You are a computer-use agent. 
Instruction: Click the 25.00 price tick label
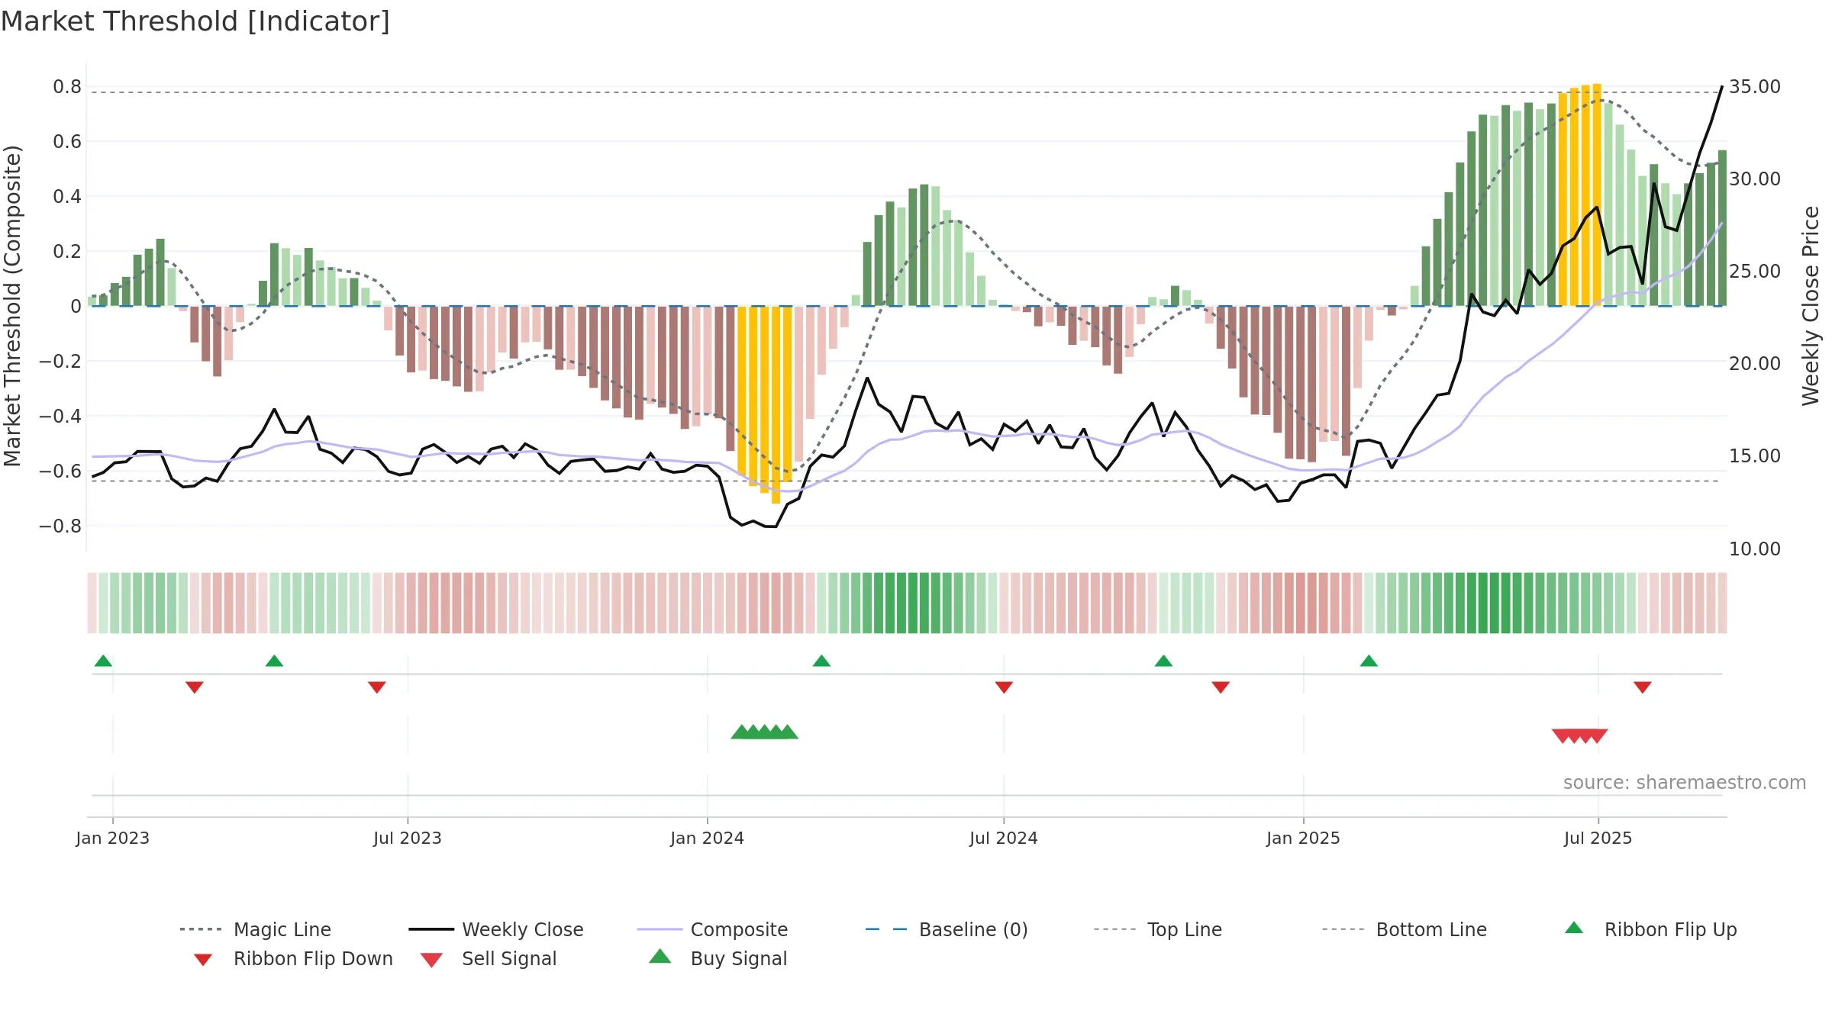coord(1755,271)
